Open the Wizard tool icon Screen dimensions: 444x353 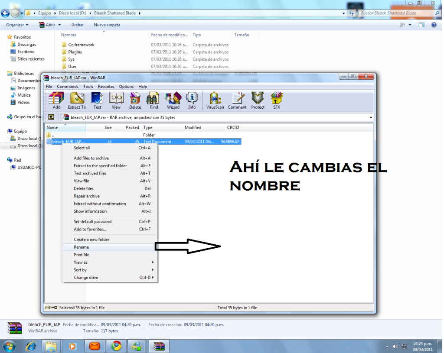pos(173,100)
